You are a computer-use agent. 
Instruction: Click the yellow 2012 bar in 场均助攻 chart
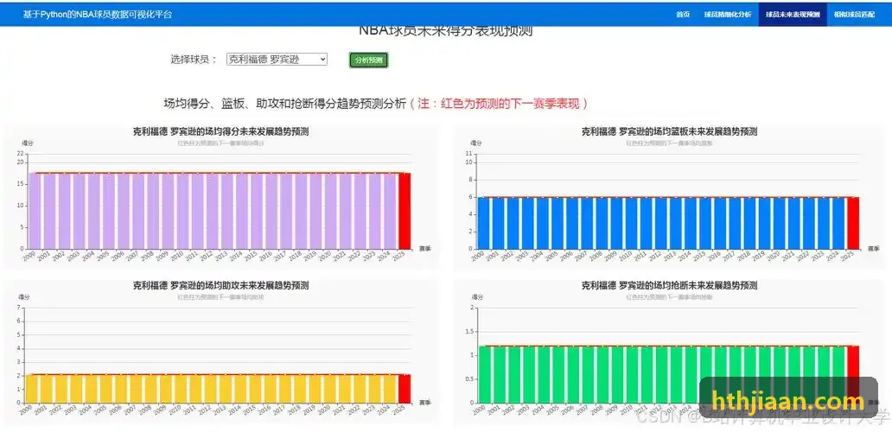click(211, 389)
